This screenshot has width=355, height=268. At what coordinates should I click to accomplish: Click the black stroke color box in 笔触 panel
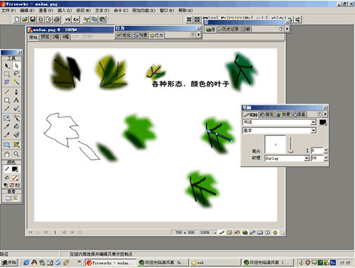[323, 122]
